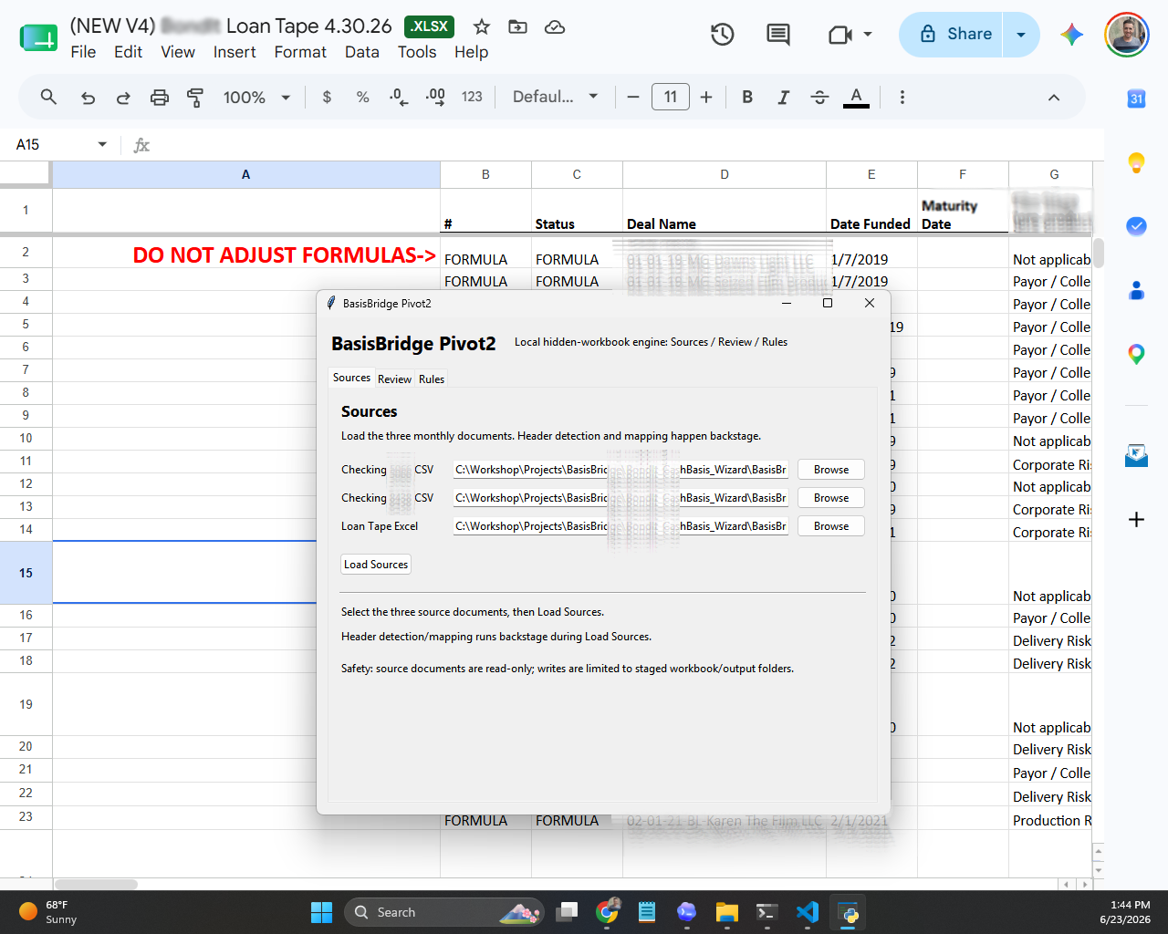Open the more toolbar options menu

(x=902, y=97)
